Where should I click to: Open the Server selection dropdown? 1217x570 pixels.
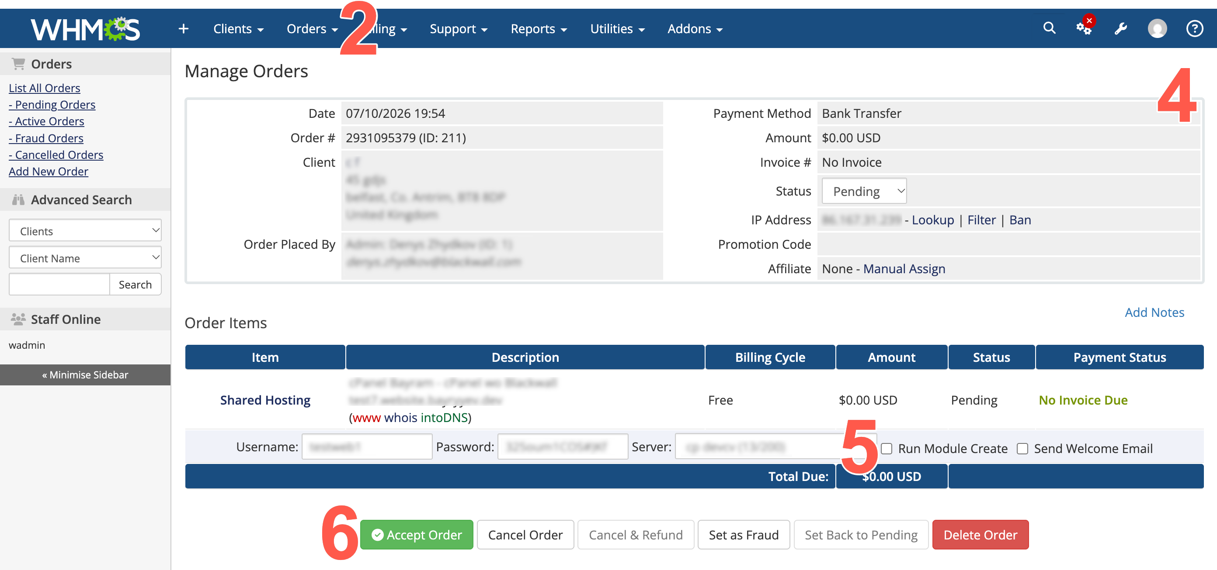pyautogui.click(x=775, y=446)
